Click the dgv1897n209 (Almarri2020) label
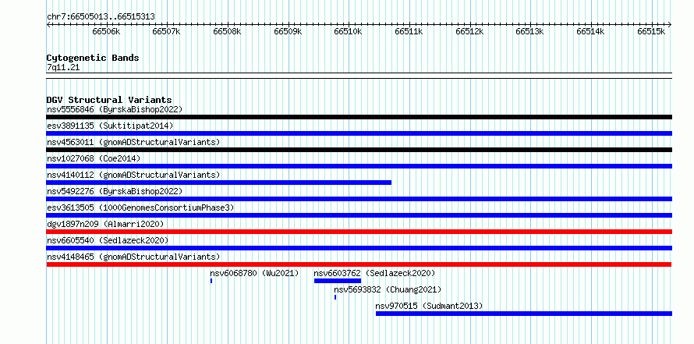Image resolution: width=694 pixels, height=344 pixels. [x=105, y=224]
